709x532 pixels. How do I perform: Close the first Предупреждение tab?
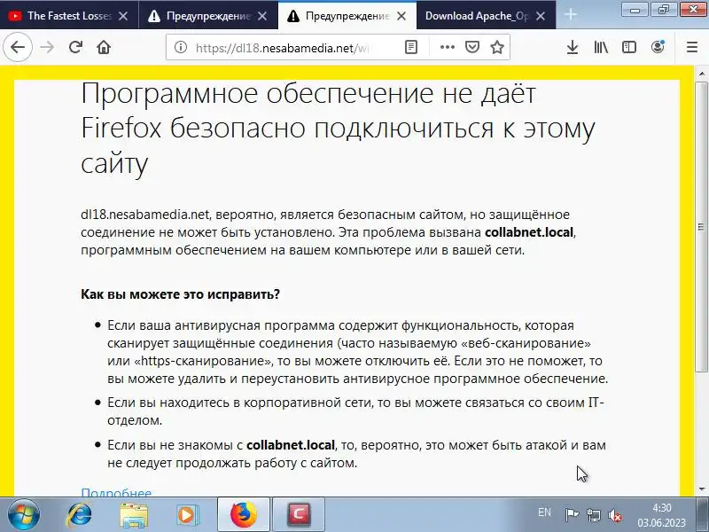coord(262,16)
